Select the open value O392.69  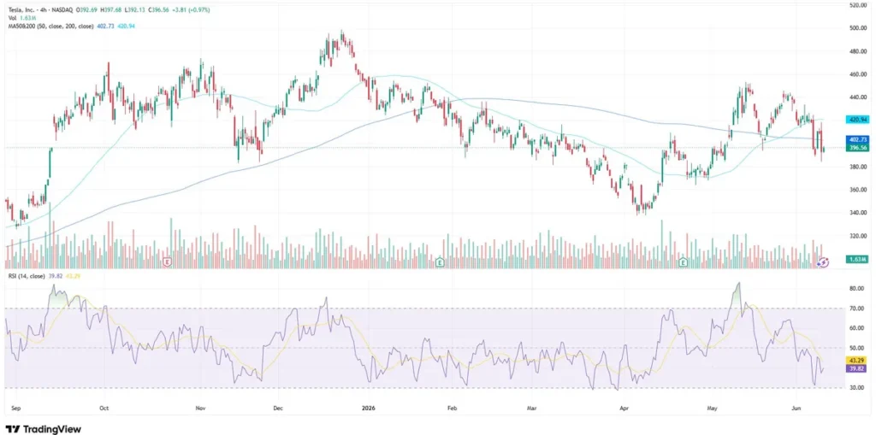(86, 10)
